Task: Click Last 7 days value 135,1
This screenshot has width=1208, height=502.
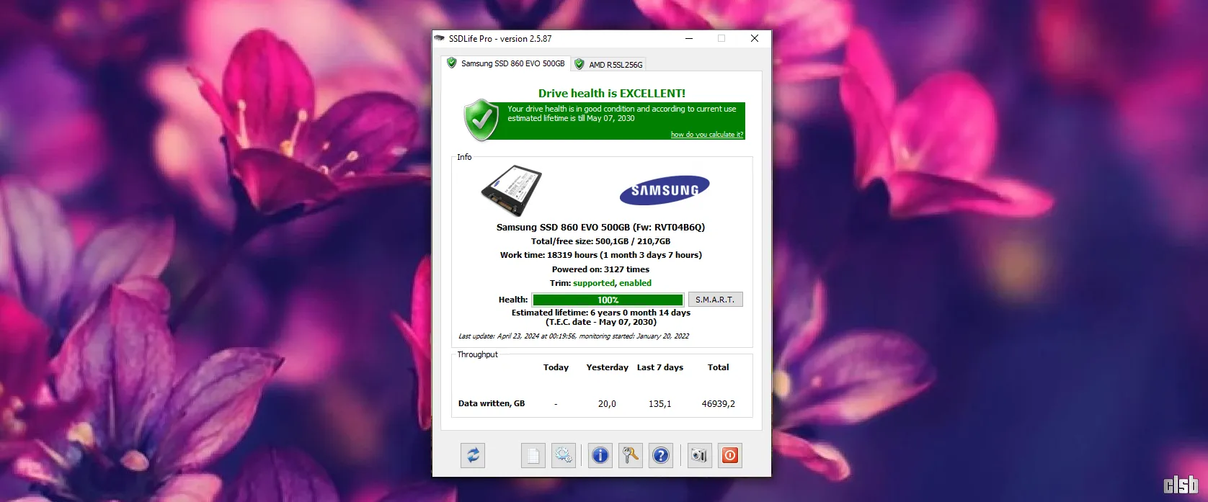Action: click(659, 404)
